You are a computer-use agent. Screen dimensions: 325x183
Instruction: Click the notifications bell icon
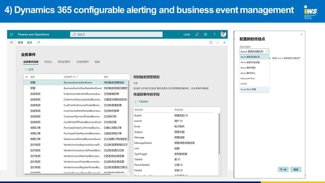pos(197,34)
